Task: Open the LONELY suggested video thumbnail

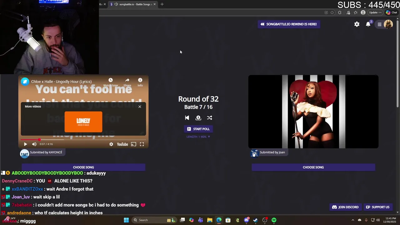Action: point(83,122)
